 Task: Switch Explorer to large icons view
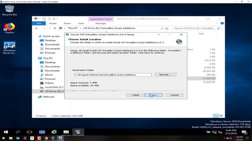tap(221, 116)
